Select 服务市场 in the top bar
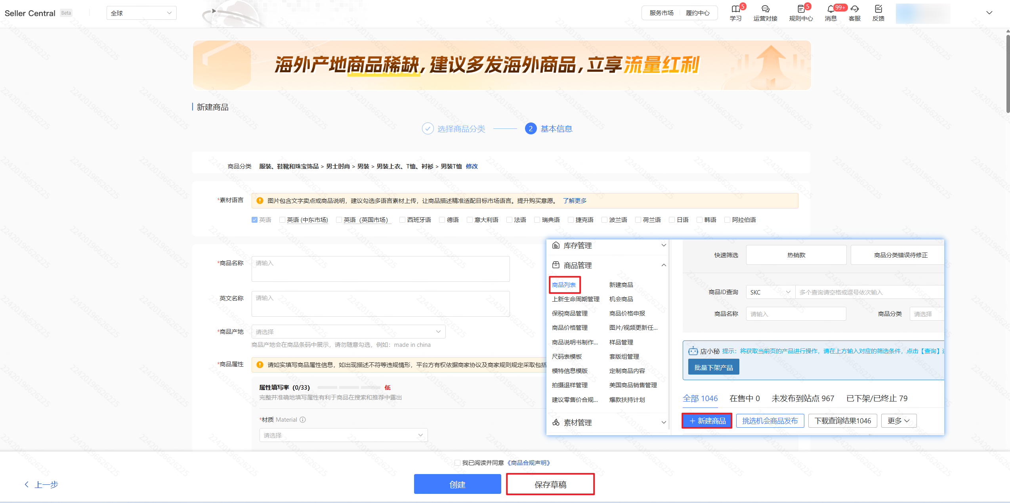 tap(661, 13)
